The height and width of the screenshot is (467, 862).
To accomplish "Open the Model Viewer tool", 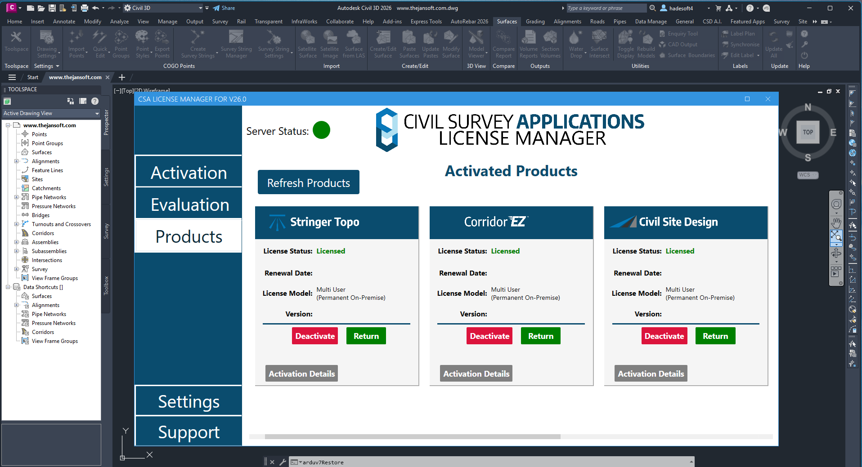I will 476,44.
